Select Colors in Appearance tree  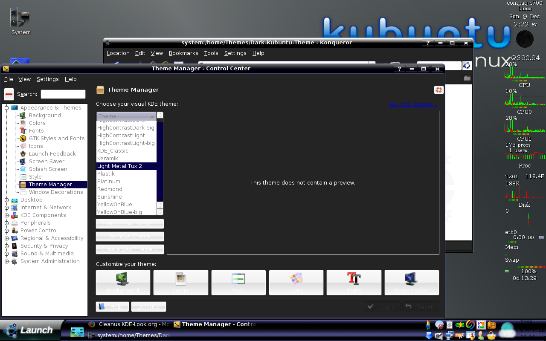pos(37,123)
